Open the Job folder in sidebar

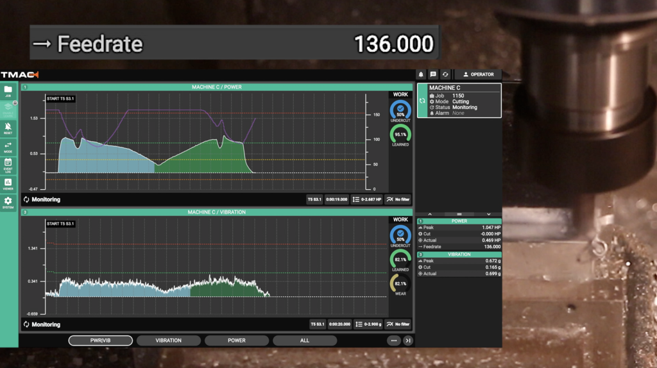pyautogui.click(x=8, y=92)
